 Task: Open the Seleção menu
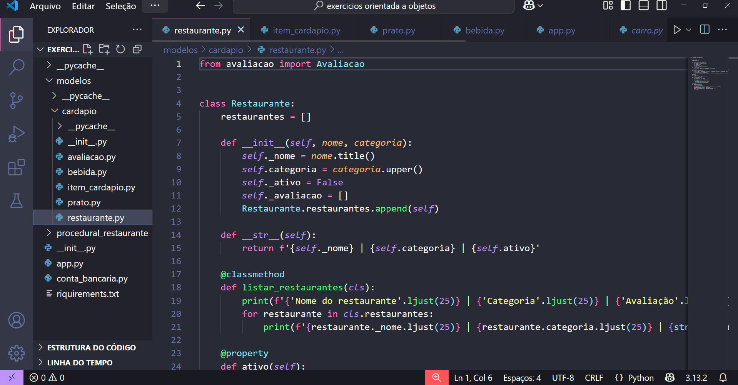pyautogui.click(x=121, y=6)
